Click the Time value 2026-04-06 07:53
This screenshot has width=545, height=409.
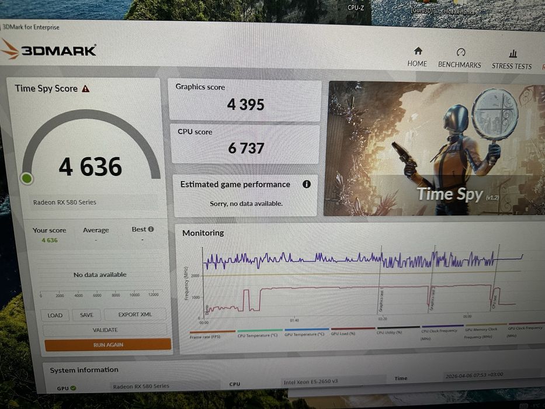point(474,375)
